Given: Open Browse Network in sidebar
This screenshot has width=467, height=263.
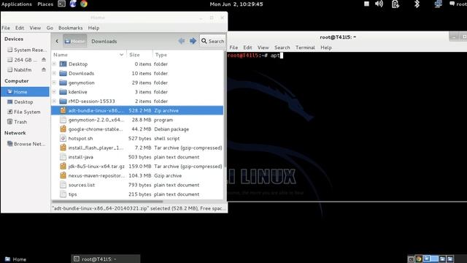Looking at the screenshot, I should [26, 144].
